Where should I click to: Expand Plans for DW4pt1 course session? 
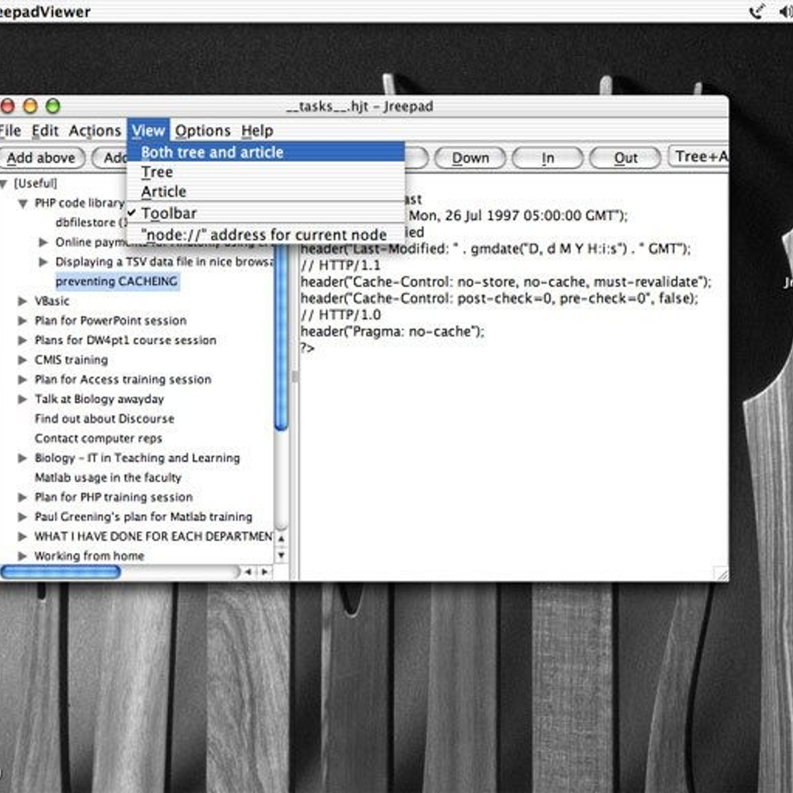(x=22, y=340)
